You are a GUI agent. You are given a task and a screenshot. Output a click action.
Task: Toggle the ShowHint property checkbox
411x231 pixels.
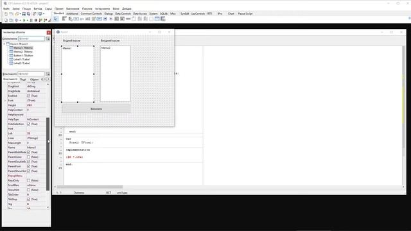click(x=28, y=190)
